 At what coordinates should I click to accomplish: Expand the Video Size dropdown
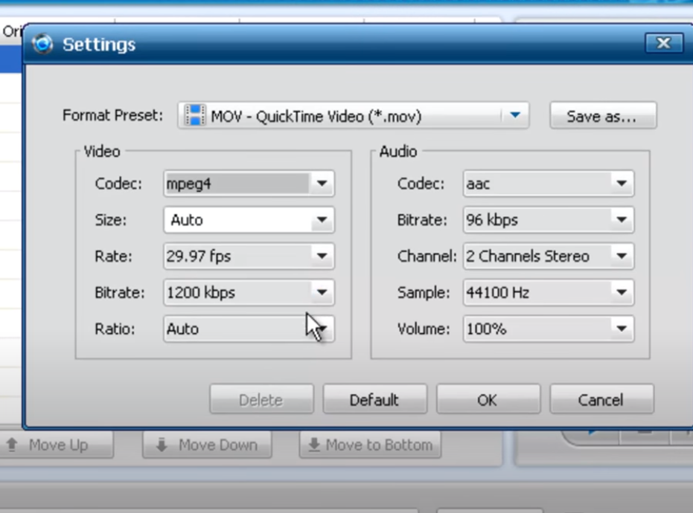coord(249,219)
